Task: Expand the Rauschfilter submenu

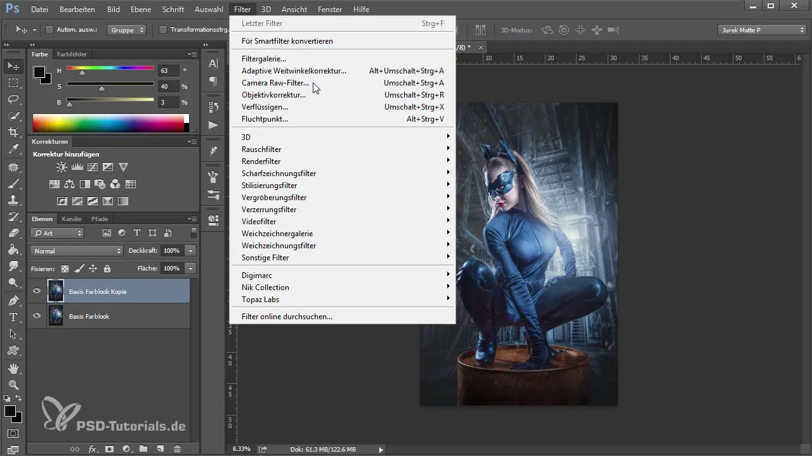Action: tap(342, 149)
